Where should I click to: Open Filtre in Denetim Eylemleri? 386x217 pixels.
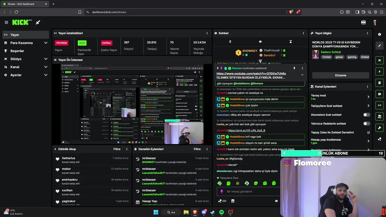point(197,149)
